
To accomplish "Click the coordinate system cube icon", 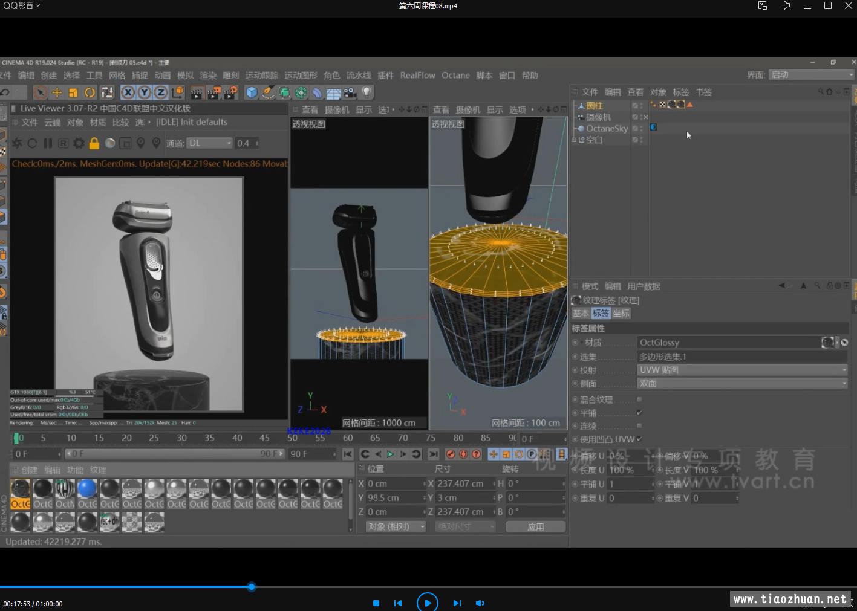I will [x=177, y=92].
